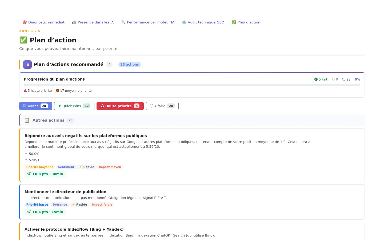Click the 0% completion percentage

(x=358, y=79)
